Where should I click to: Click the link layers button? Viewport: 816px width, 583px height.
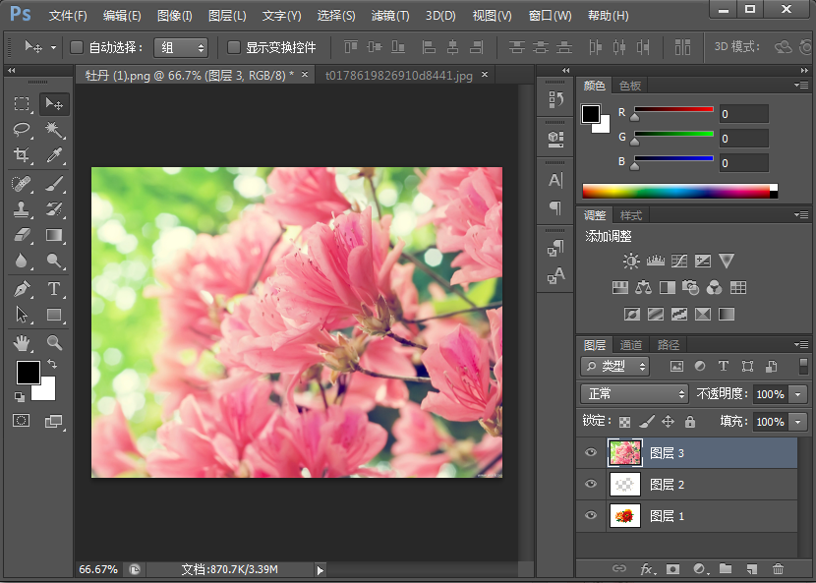619,568
